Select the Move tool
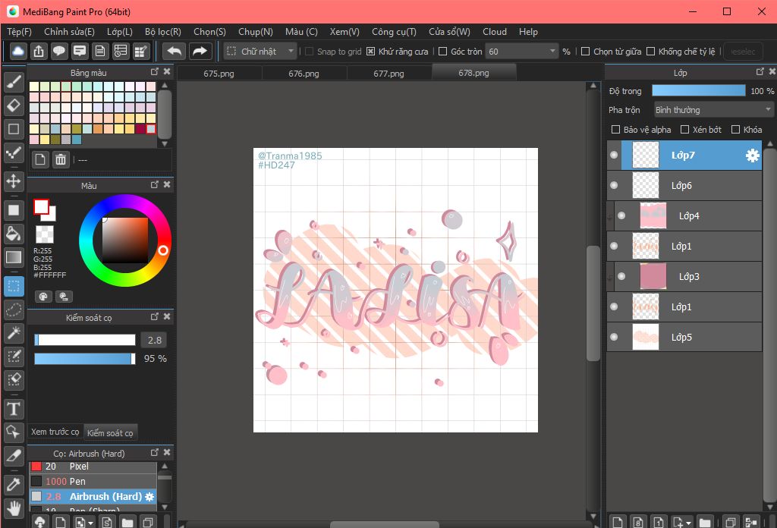 pyautogui.click(x=14, y=181)
